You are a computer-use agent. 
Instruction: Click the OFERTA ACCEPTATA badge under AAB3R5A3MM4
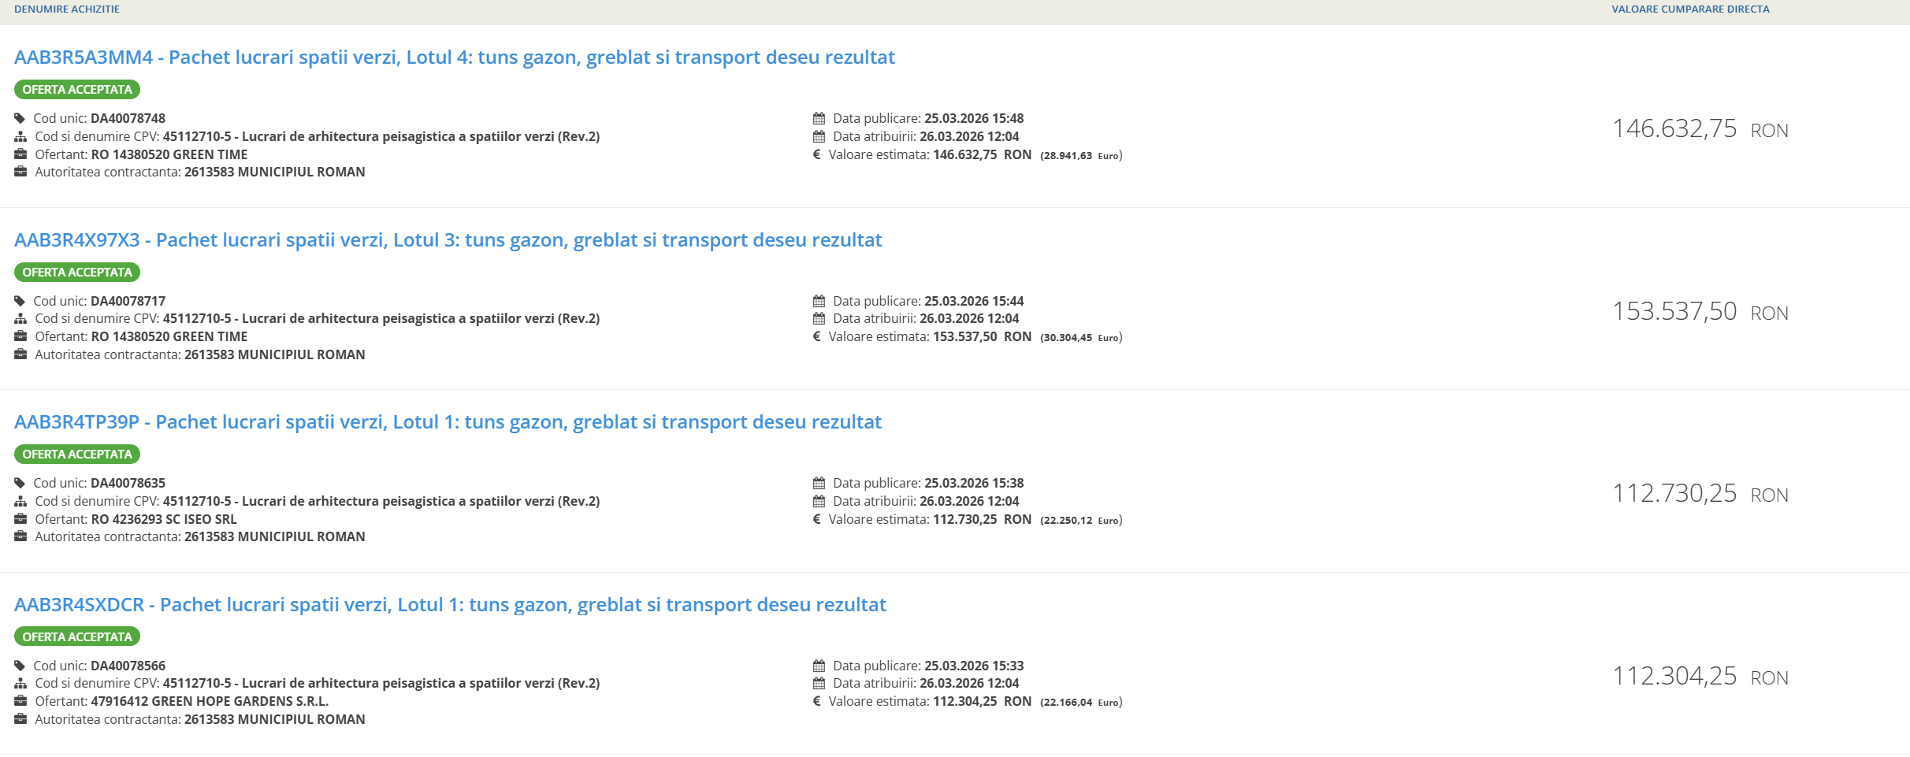(77, 90)
